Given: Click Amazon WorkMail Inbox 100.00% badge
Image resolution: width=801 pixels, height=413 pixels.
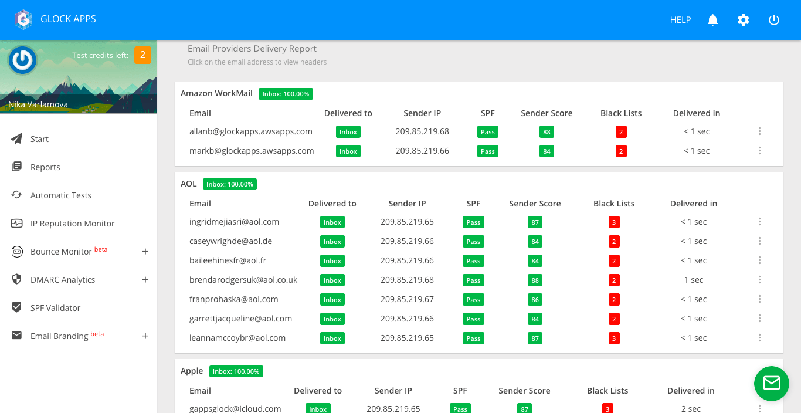Looking at the screenshot, I should [x=286, y=94].
